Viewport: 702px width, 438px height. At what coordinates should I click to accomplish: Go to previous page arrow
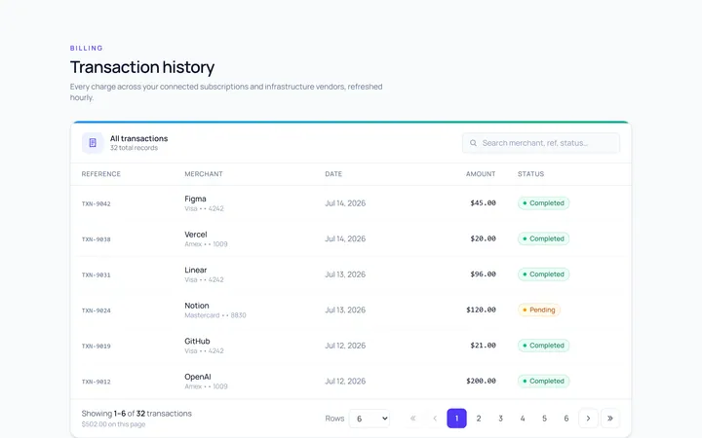tap(435, 419)
